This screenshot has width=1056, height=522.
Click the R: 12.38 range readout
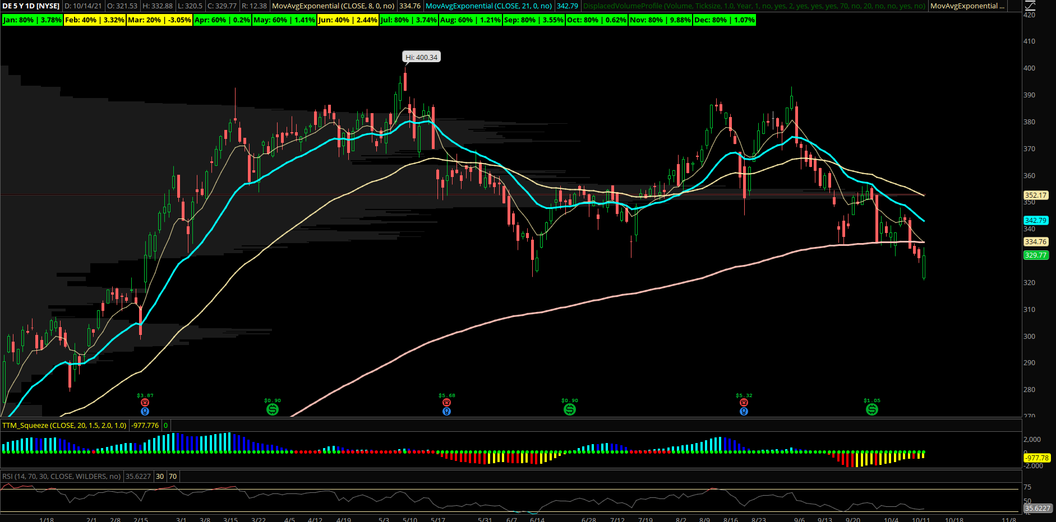tap(255, 6)
